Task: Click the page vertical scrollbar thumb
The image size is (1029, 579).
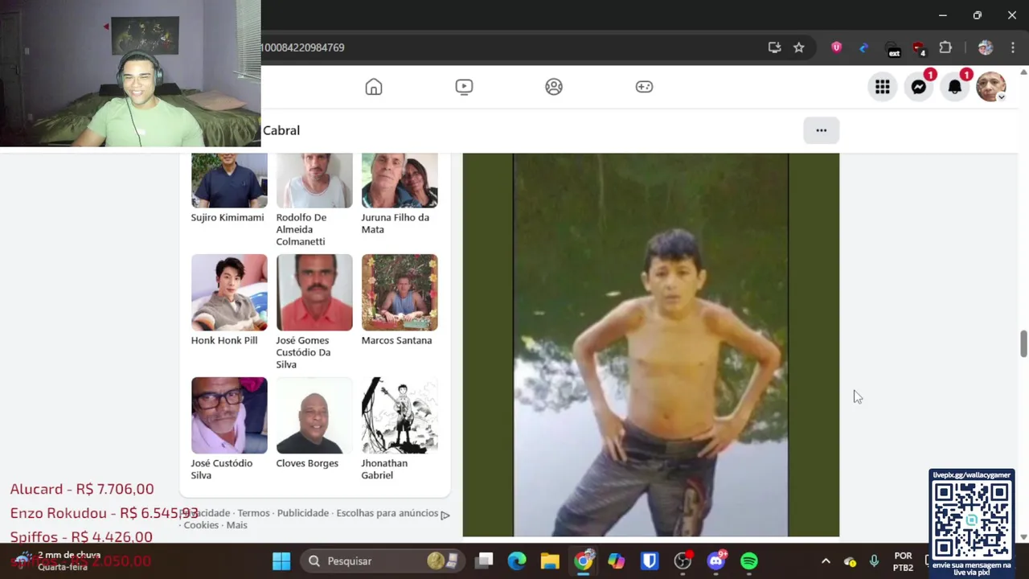Action: tap(1023, 344)
